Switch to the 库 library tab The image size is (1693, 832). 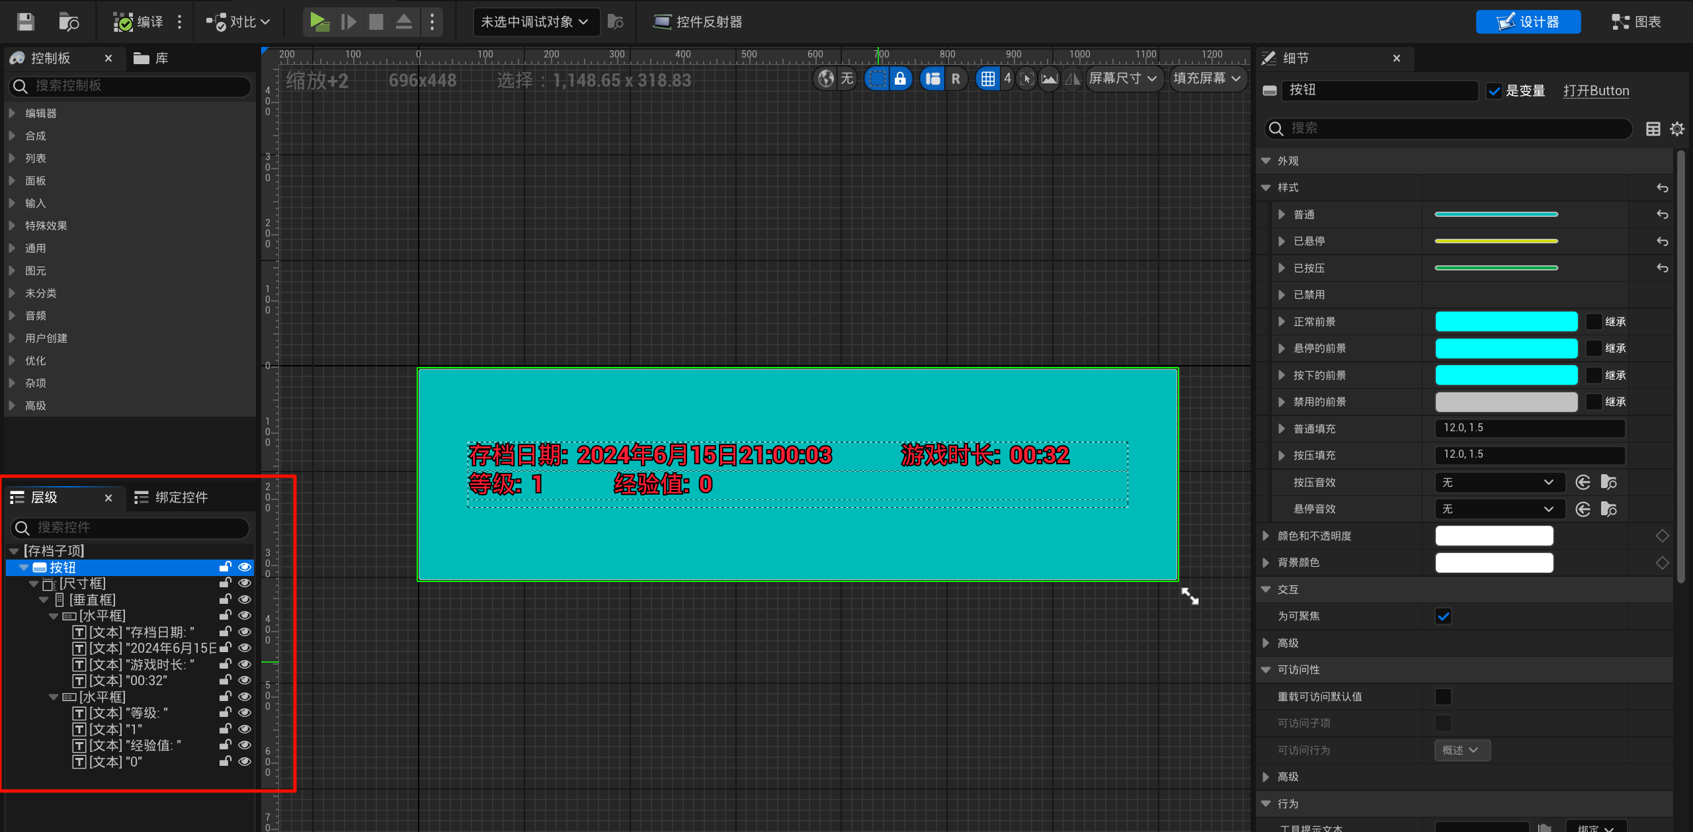[151, 58]
